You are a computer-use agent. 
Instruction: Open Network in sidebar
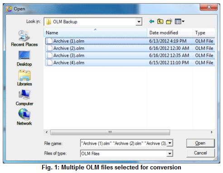(x=24, y=117)
